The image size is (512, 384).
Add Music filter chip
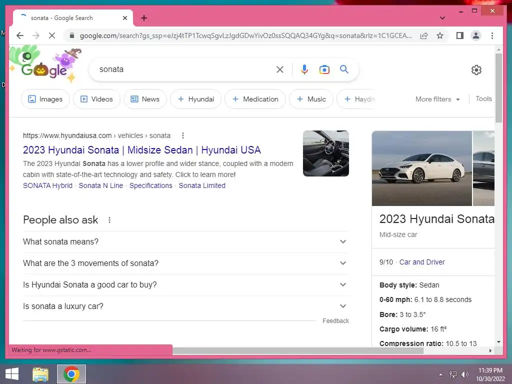click(311, 99)
